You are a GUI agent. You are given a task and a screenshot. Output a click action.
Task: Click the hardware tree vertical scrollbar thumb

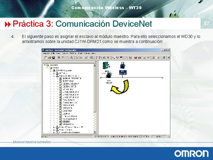[95, 89]
